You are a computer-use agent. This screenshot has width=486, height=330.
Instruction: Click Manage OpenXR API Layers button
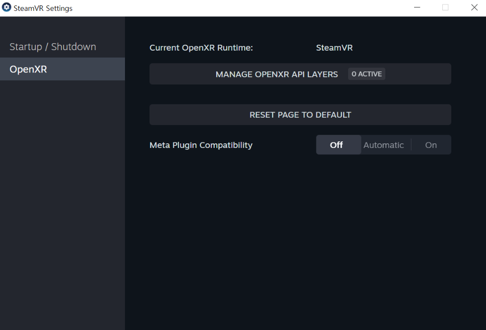pos(300,74)
